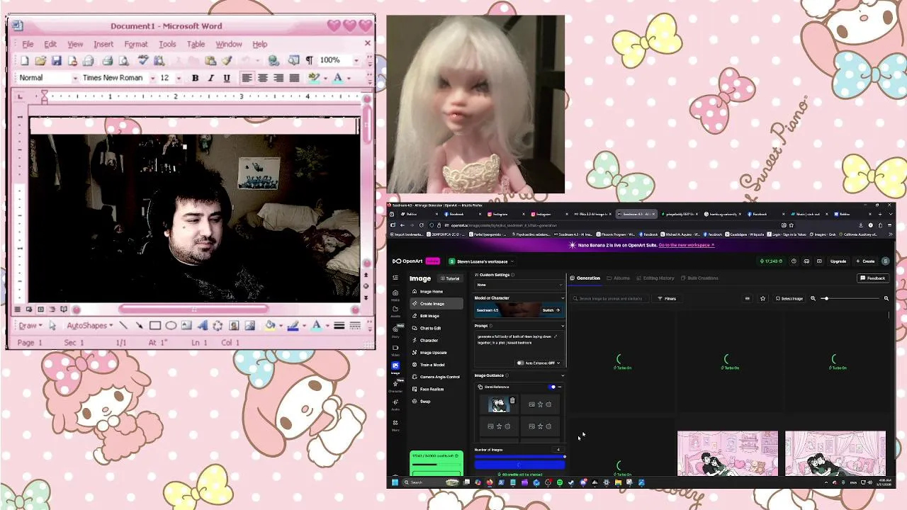Image resolution: width=907 pixels, height=510 pixels.
Task: Open the Audio section in OpenArt sidebar
Action: 395,405
